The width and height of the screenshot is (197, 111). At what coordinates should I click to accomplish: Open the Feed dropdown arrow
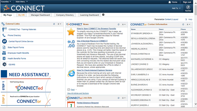pyautogui.click(x=76, y=90)
